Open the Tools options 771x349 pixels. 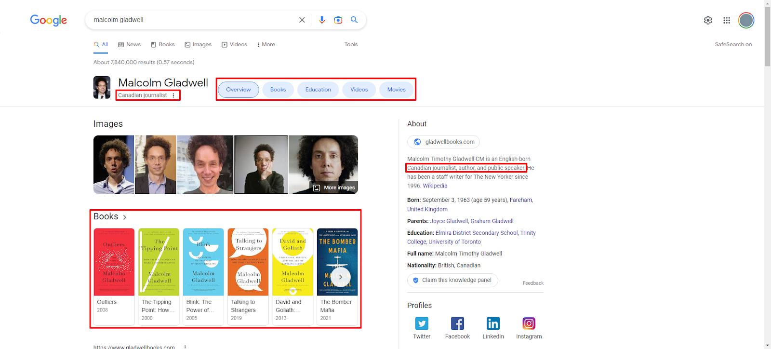(351, 44)
